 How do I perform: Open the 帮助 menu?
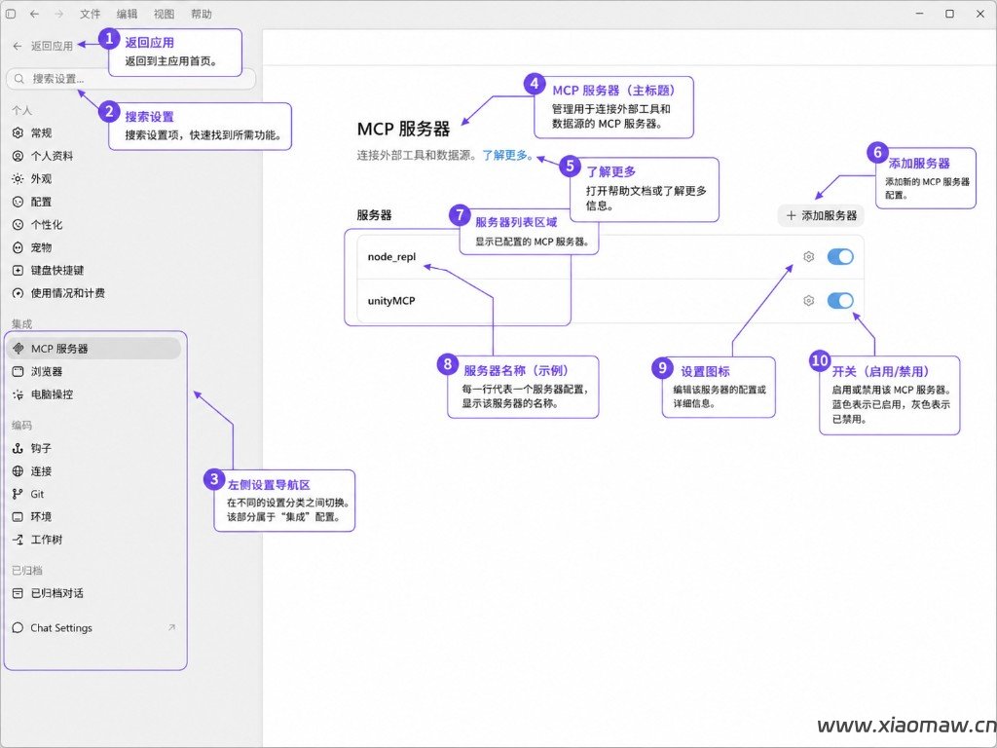(x=201, y=14)
